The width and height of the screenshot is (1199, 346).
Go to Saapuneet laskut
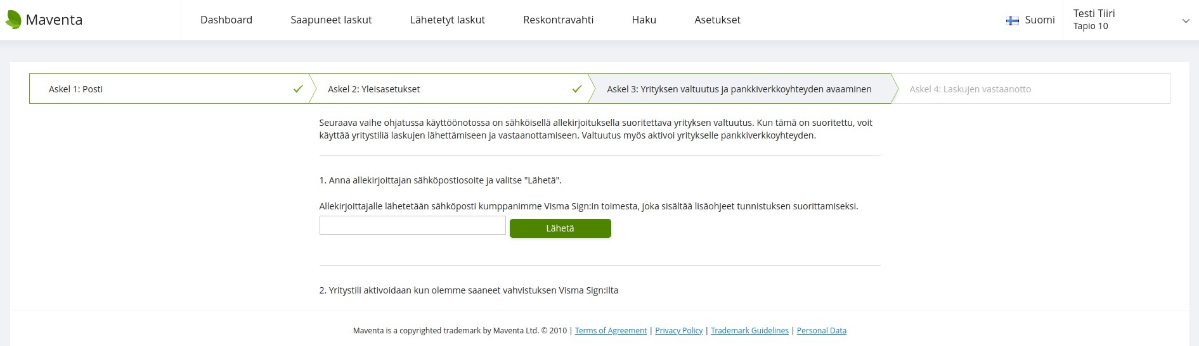coord(331,20)
